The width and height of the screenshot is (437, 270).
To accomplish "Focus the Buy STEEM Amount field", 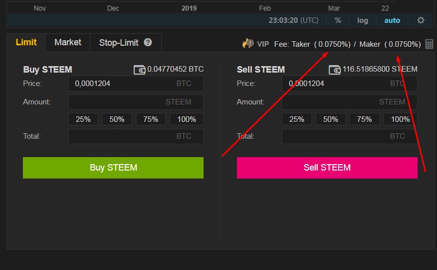I will click(x=136, y=102).
